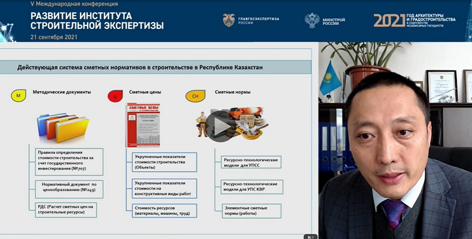Click the V Международная конференция text
The width and height of the screenshot is (472, 239).
[x=74, y=4]
